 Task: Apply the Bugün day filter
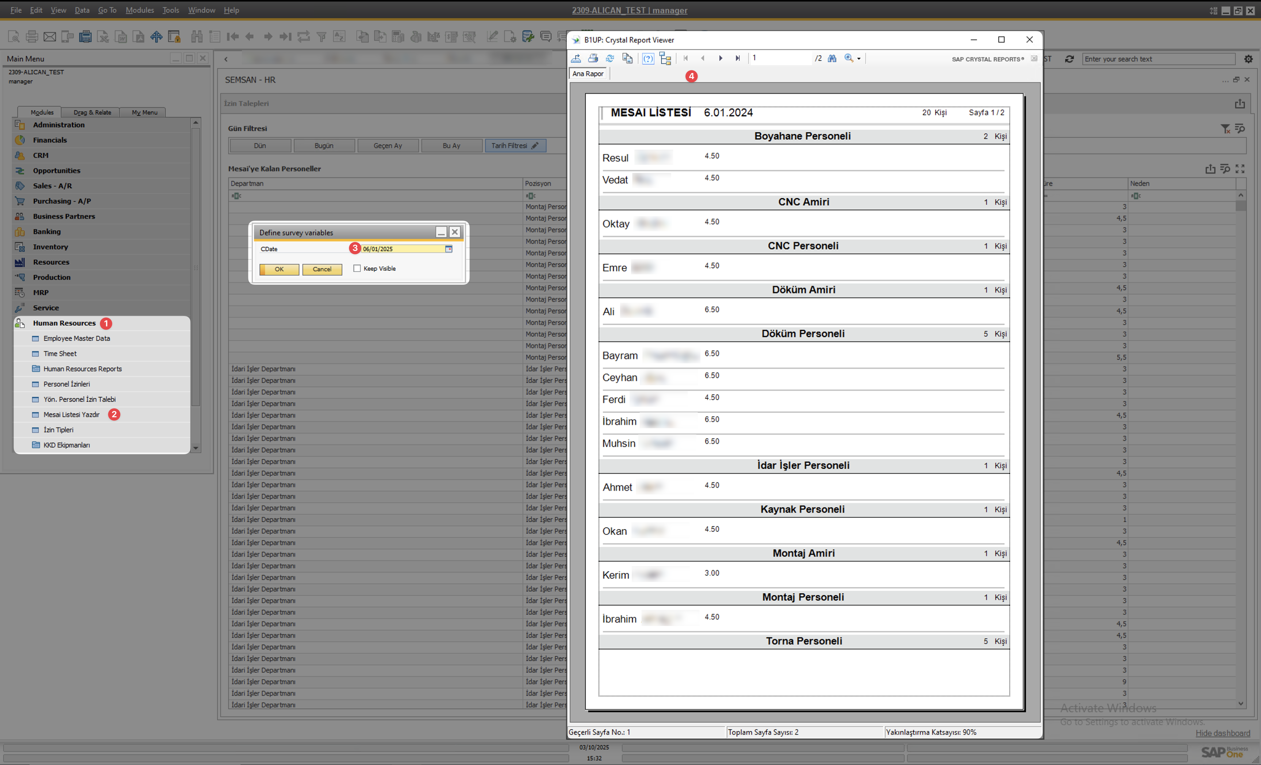(324, 146)
